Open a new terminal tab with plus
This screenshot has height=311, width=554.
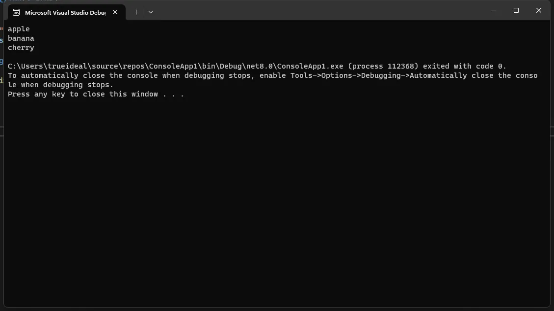[136, 12]
